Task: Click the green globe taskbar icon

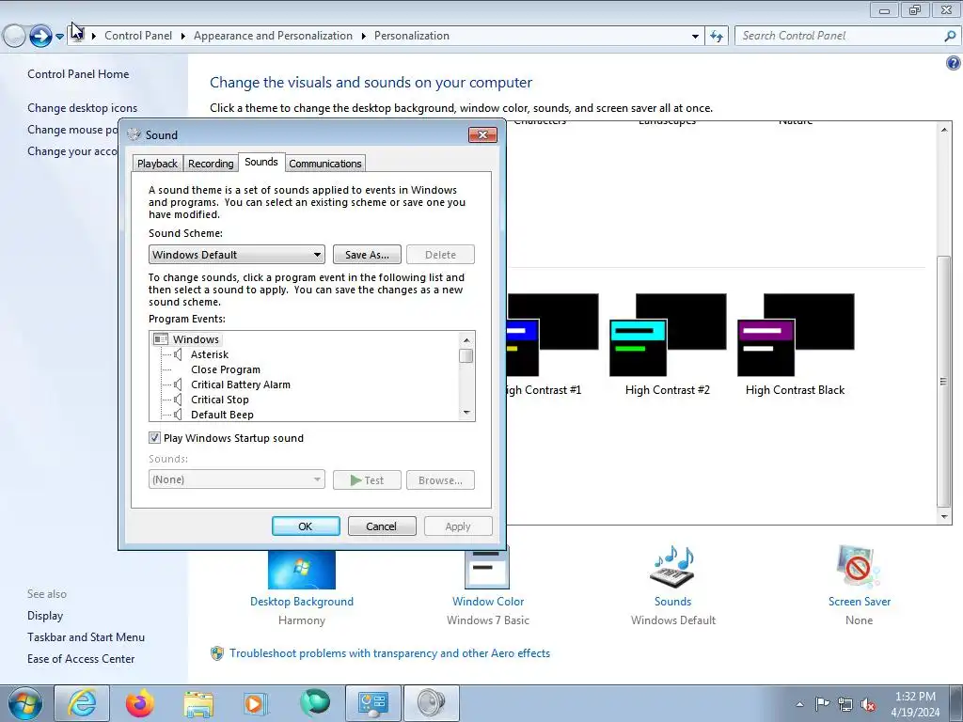Action: (x=314, y=702)
